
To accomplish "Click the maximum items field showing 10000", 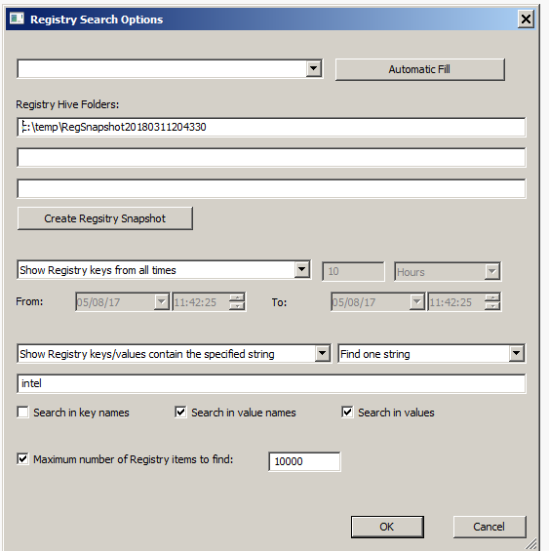I will [x=304, y=461].
